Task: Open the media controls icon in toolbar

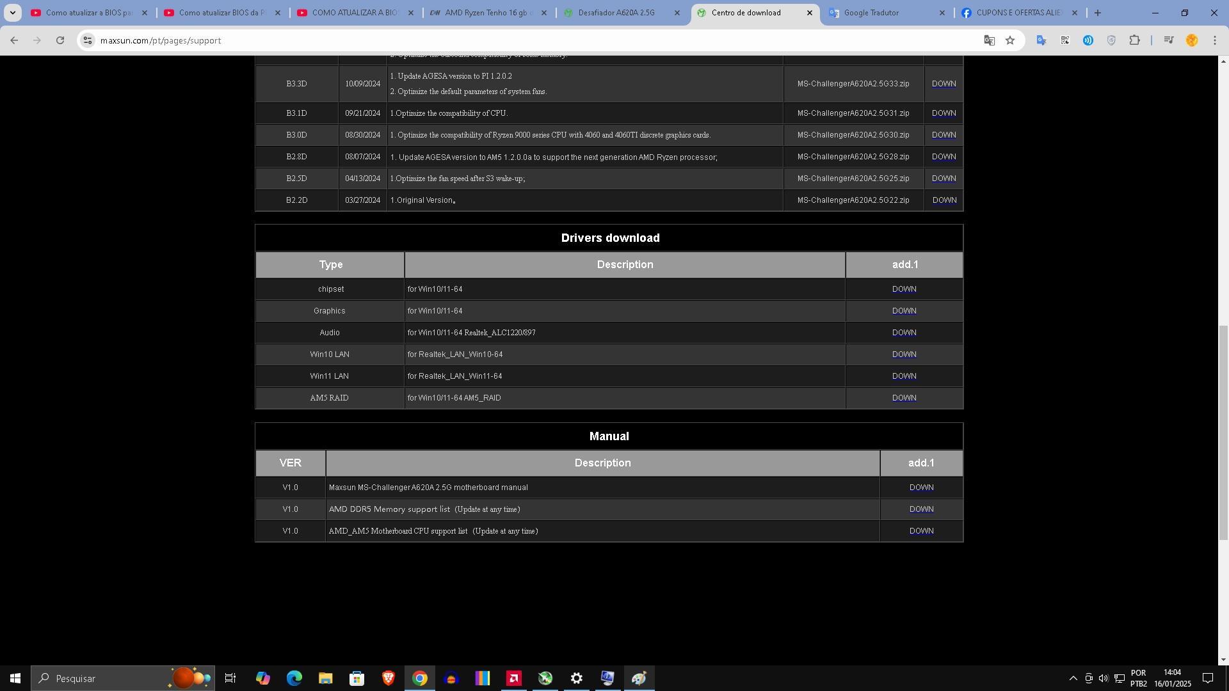Action: [x=1168, y=40]
